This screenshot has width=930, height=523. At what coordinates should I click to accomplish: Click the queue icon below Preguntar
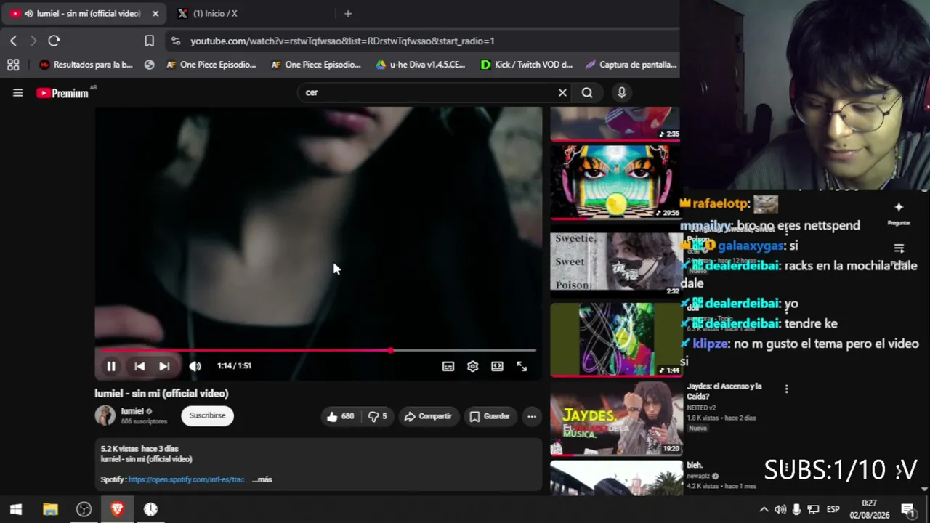pyautogui.click(x=899, y=248)
